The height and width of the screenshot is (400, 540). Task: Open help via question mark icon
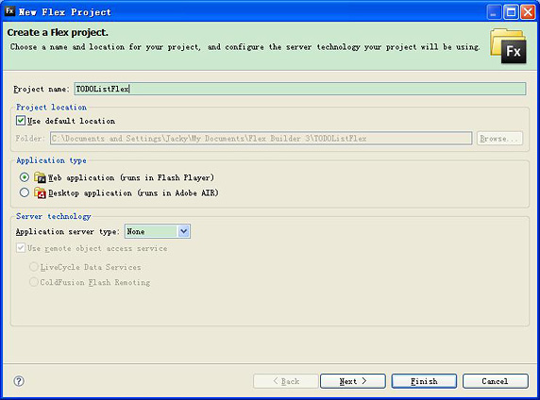[19, 381]
